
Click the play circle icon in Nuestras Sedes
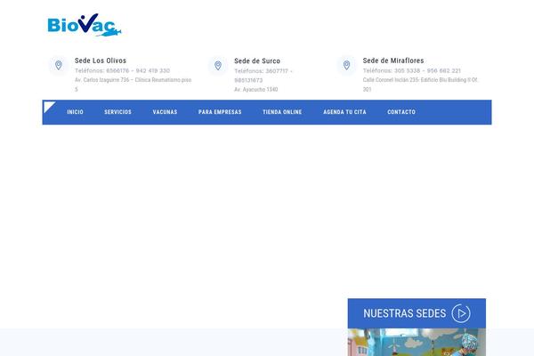pos(461,313)
